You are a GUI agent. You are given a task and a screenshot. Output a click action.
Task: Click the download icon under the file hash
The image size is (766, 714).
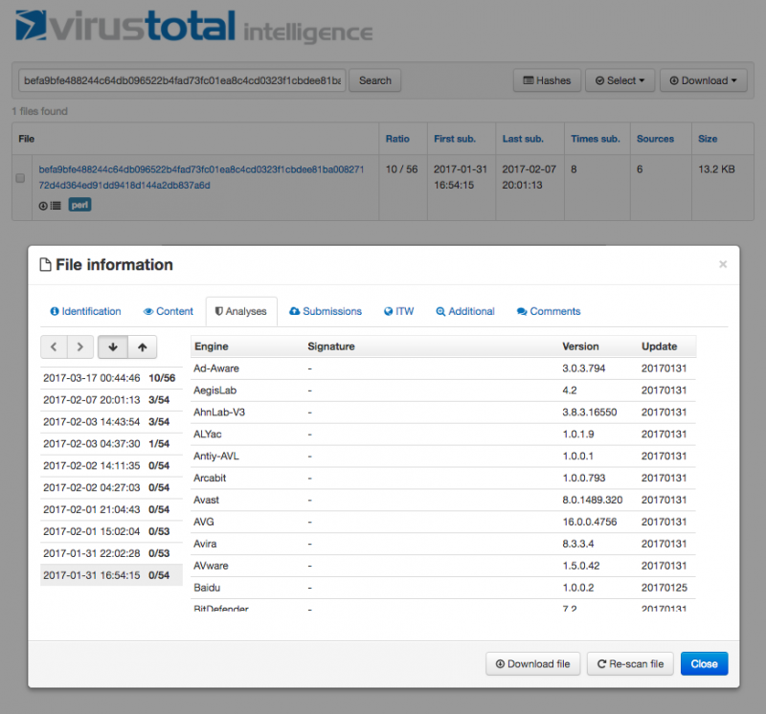tap(43, 206)
